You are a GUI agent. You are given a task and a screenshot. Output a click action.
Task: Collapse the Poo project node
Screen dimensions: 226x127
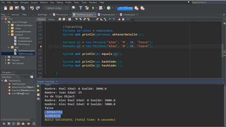pos(2,19)
